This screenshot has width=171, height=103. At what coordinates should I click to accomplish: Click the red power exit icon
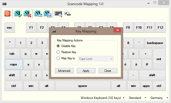pyautogui.click(x=7, y=14)
